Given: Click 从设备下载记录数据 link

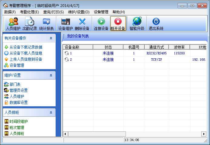Looking at the screenshot, I should pos(26,47).
